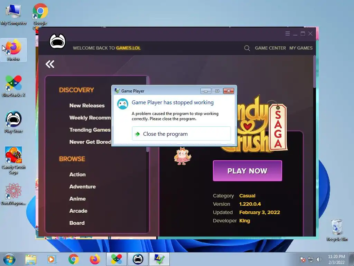Open Firefox from the taskbar
This screenshot has width=354, height=266.
(95, 259)
